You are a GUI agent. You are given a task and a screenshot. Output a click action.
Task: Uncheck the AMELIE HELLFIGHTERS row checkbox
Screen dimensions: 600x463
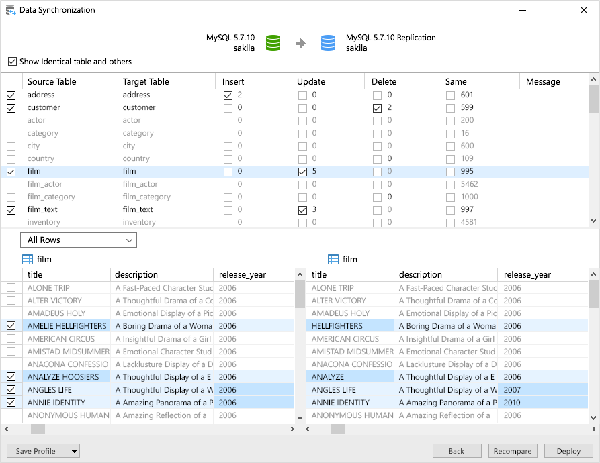pos(11,326)
